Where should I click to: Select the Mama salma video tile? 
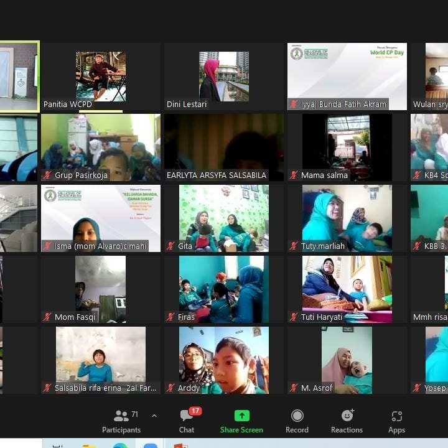click(347, 147)
